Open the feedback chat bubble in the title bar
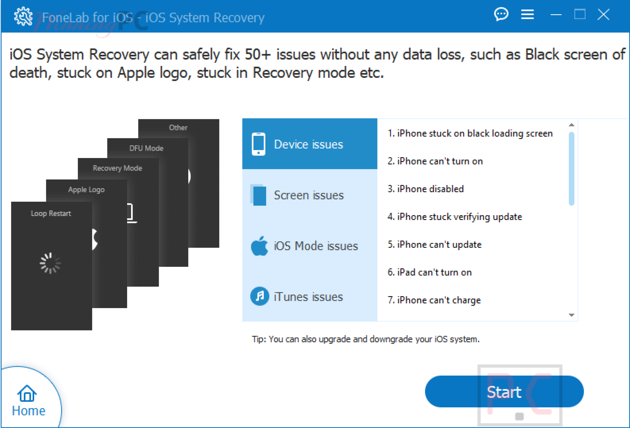Screen dimensions: 630x428 pos(501,14)
